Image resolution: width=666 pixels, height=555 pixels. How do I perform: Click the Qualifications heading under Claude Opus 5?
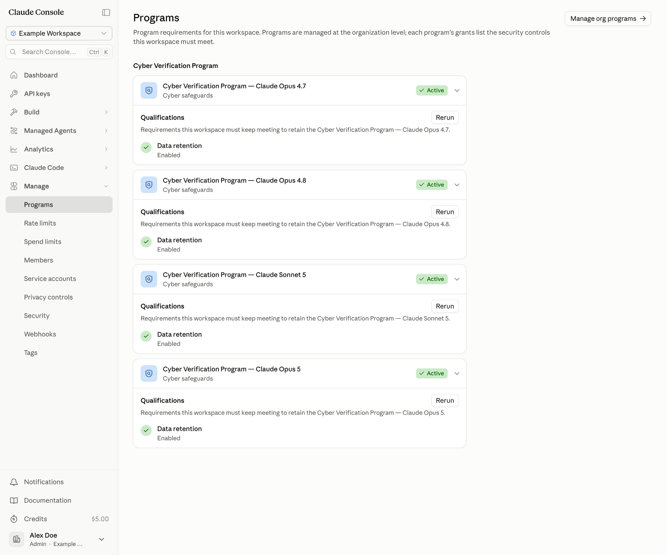tap(162, 400)
